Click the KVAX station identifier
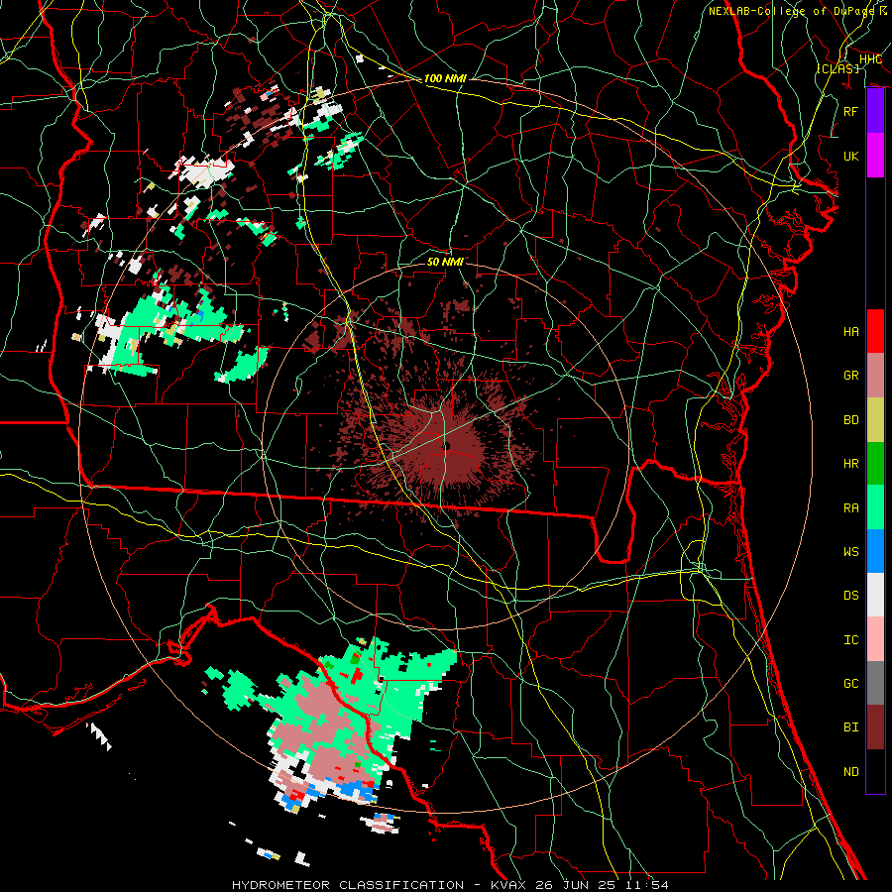The image size is (892, 892). coord(508,885)
